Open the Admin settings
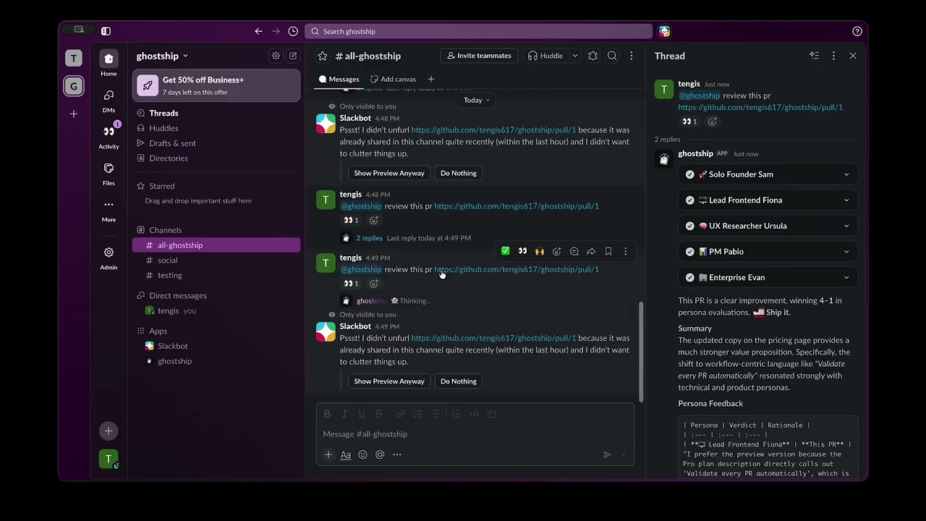 [109, 258]
